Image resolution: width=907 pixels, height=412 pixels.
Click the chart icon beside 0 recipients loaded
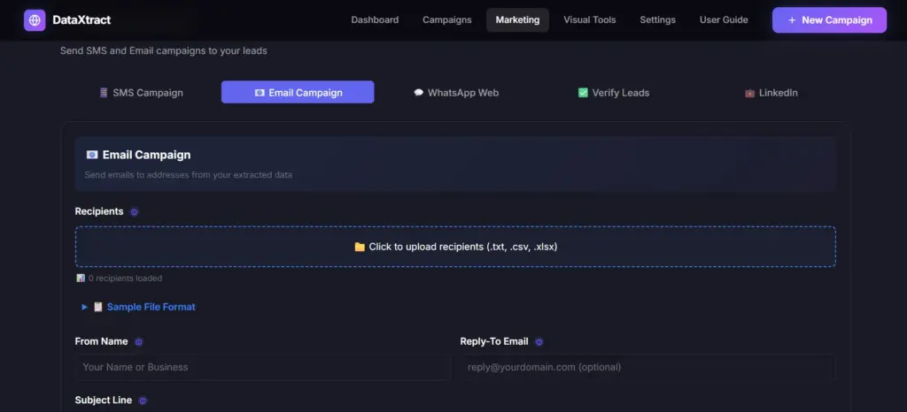[x=81, y=278]
